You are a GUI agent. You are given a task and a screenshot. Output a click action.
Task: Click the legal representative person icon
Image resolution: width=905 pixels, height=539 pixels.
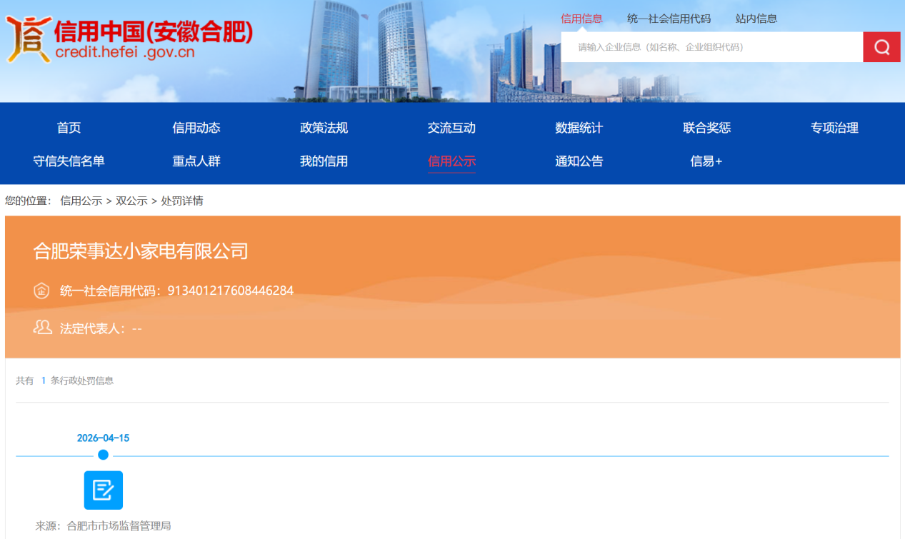tap(43, 328)
